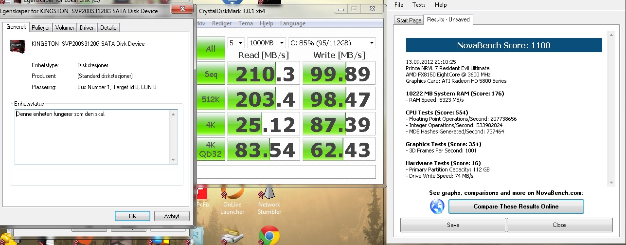The height and width of the screenshot is (245, 626).
Task: Click the CPU Tests (Score: 554) heading
Action: click(437, 113)
